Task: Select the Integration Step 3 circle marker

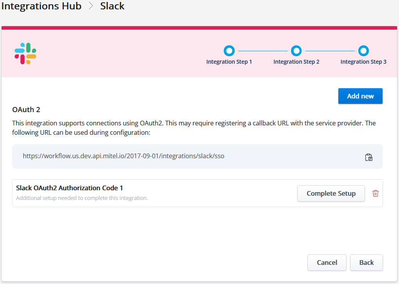Action: 363,51
